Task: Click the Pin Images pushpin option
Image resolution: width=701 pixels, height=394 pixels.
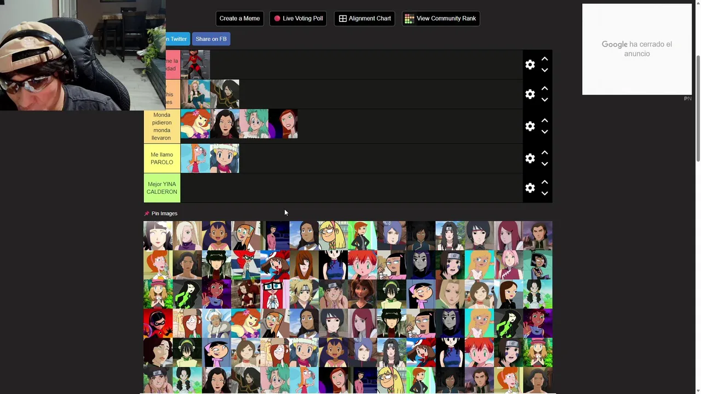Action: click(160, 213)
